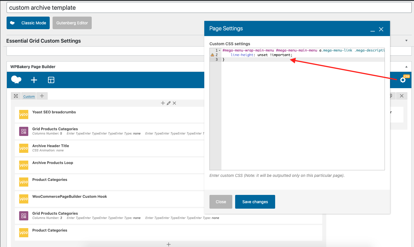Click the page title input field
The width and height of the screenshot is (414, 247).
coord(209,8)
